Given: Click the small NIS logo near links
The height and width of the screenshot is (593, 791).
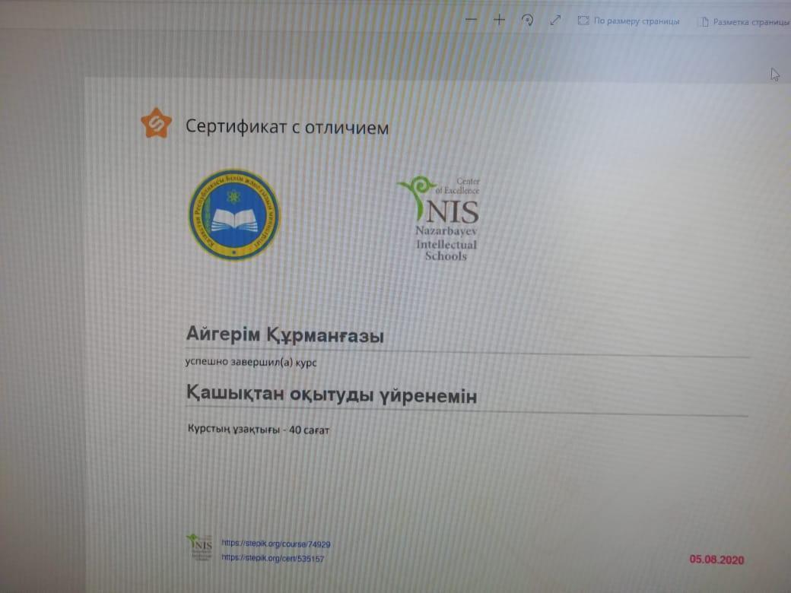Looking at the screenshot, I should [199, 547].
